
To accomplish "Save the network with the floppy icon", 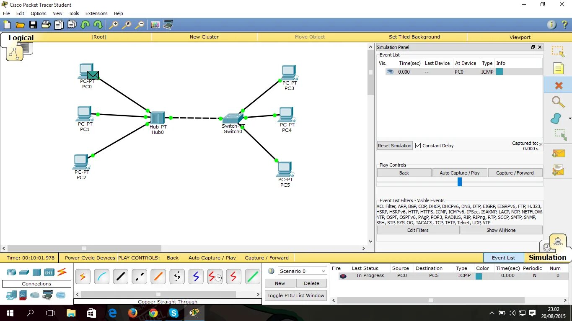I will pos(33,25).
